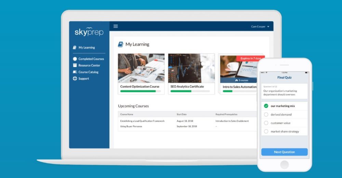
Task: Click the hamburger menu icon
Action: [116, 26]
